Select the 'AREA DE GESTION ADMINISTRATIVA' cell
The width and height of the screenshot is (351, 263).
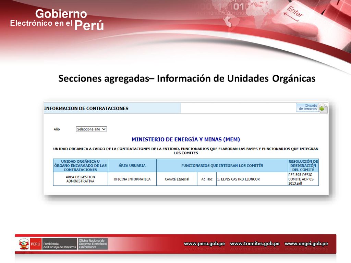80,179
